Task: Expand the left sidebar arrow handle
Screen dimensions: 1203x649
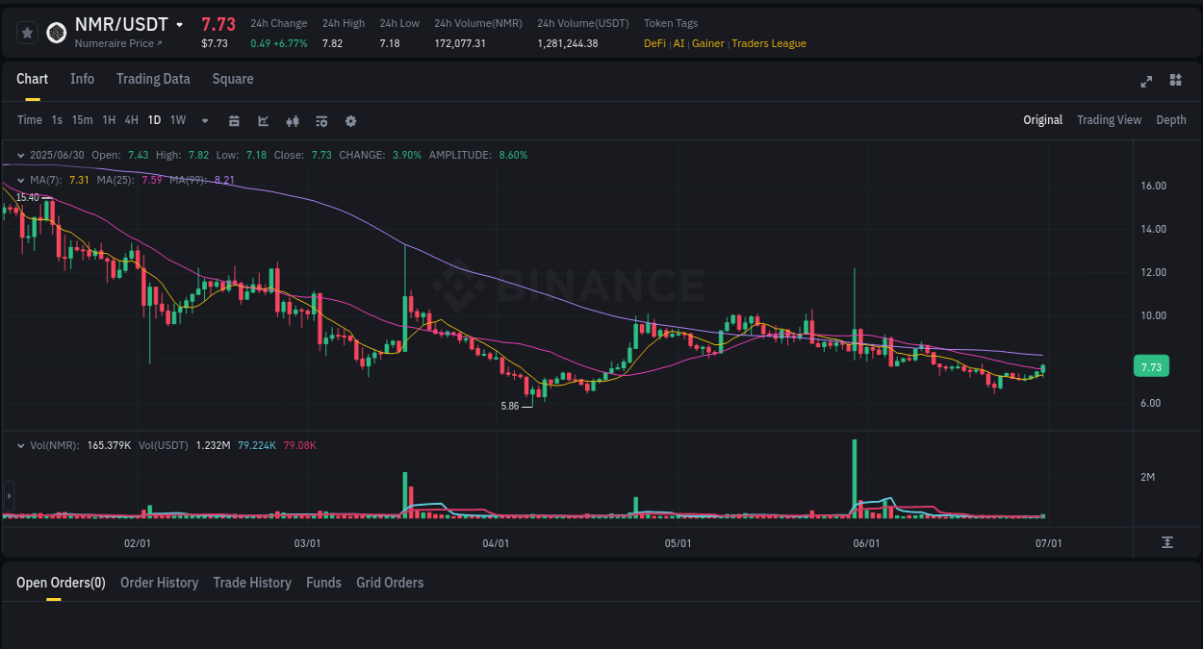Action: point(8,495)
